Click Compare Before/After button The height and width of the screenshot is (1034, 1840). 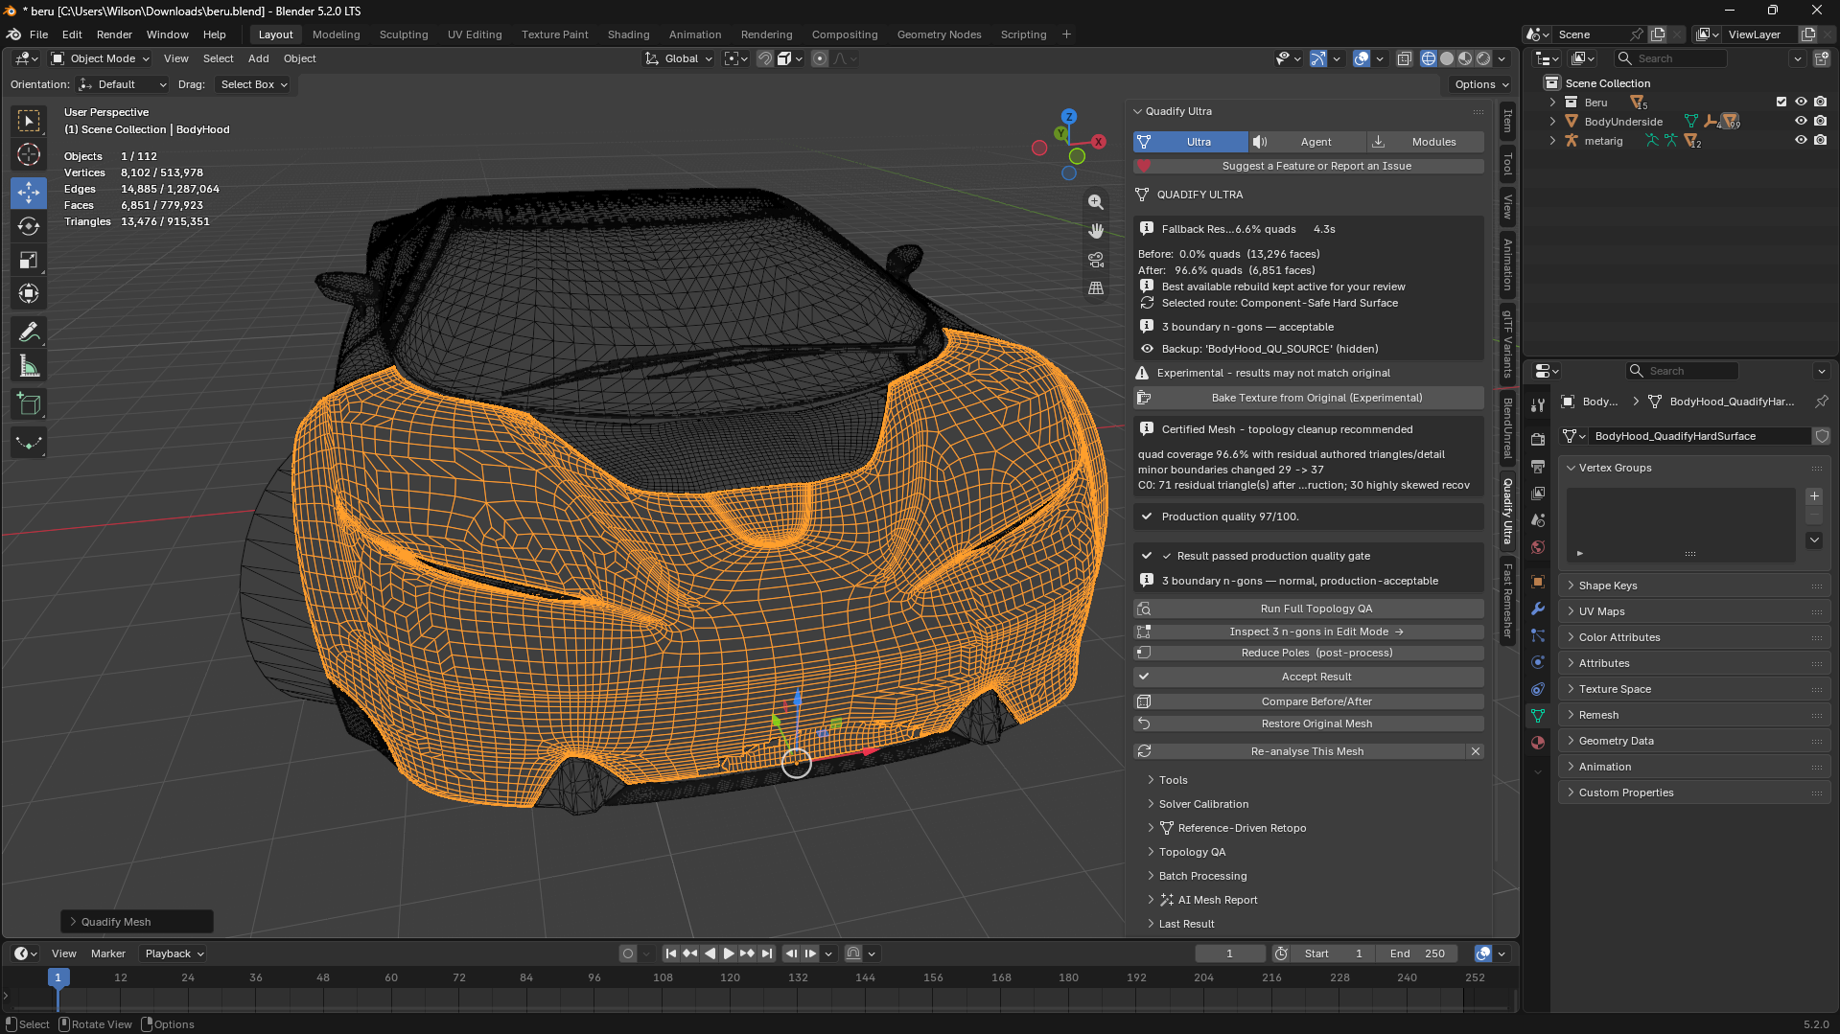point(1309,701)
